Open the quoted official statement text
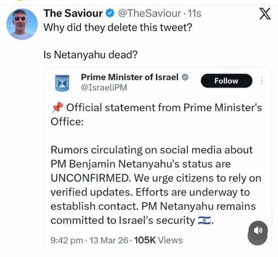The image size is (278, 257). coord(156,185)
